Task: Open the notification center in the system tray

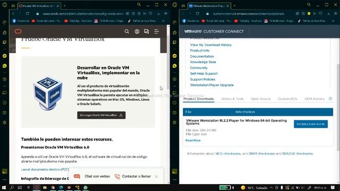Action: click(333, 187)
